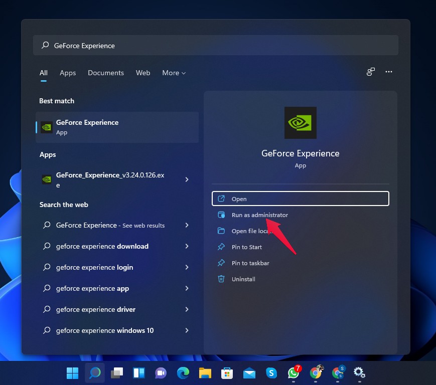Open the Chrome icon with S profile badge
The height and width of the screenshot is (385, 436).
338,372
